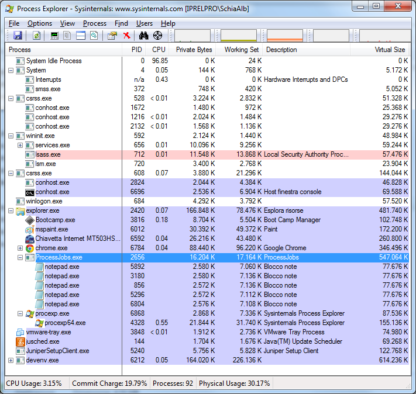Sort by Virtual Size column header
This screenshot has height=394, width=416.
[379, 50]
